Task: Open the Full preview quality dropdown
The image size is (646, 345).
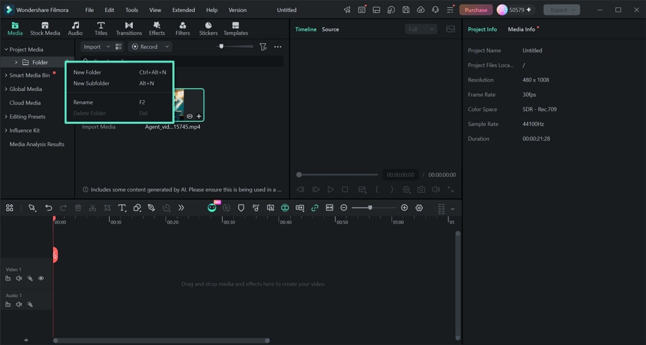Action: click(x=421, y=29)
